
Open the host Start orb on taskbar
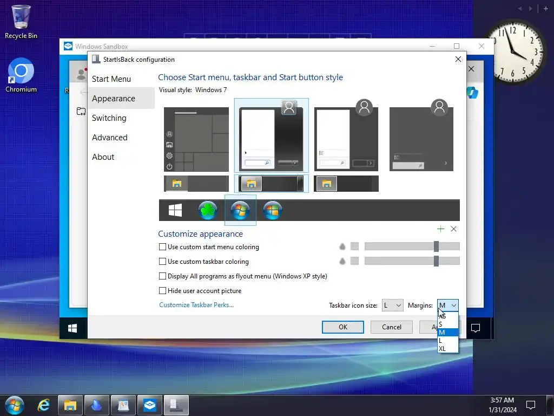click(15, 405)
